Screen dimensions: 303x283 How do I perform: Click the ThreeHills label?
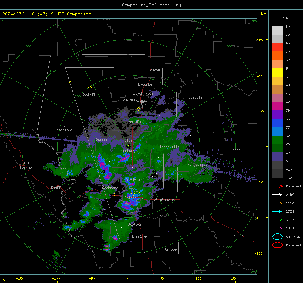pos(169,147)
